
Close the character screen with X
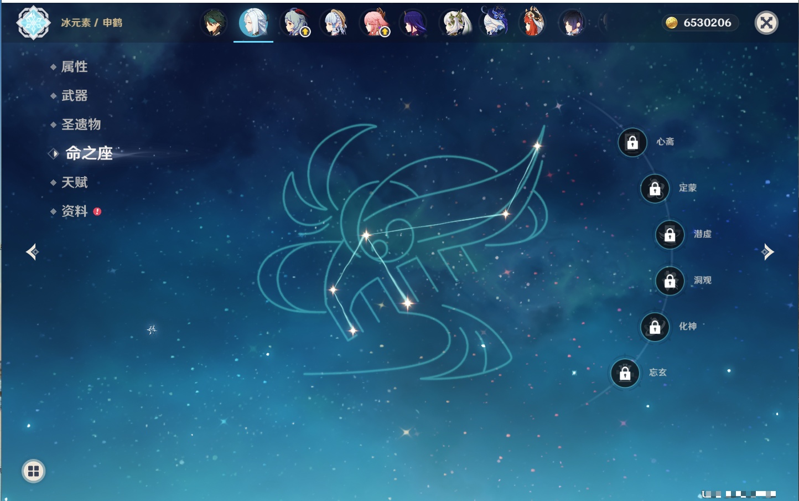point(766,23)
